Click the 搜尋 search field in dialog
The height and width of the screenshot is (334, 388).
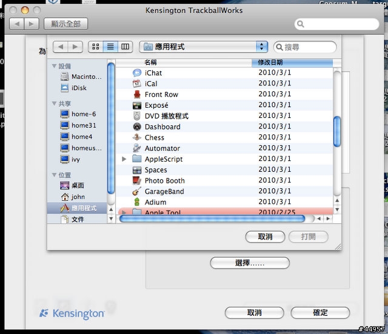pos(305,47)
